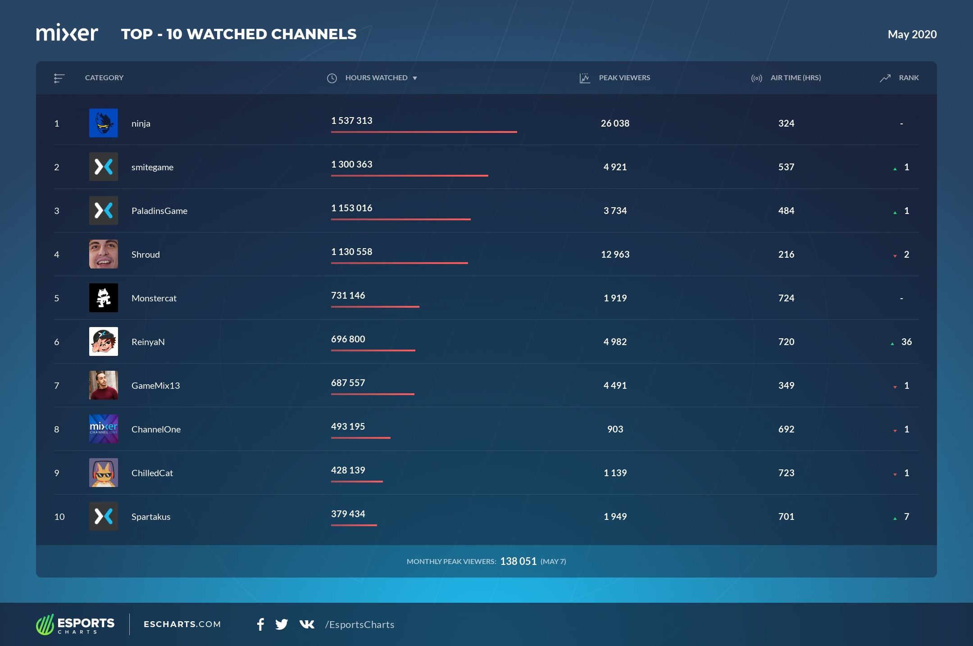Click the 724 air time value

click(786, 298)
